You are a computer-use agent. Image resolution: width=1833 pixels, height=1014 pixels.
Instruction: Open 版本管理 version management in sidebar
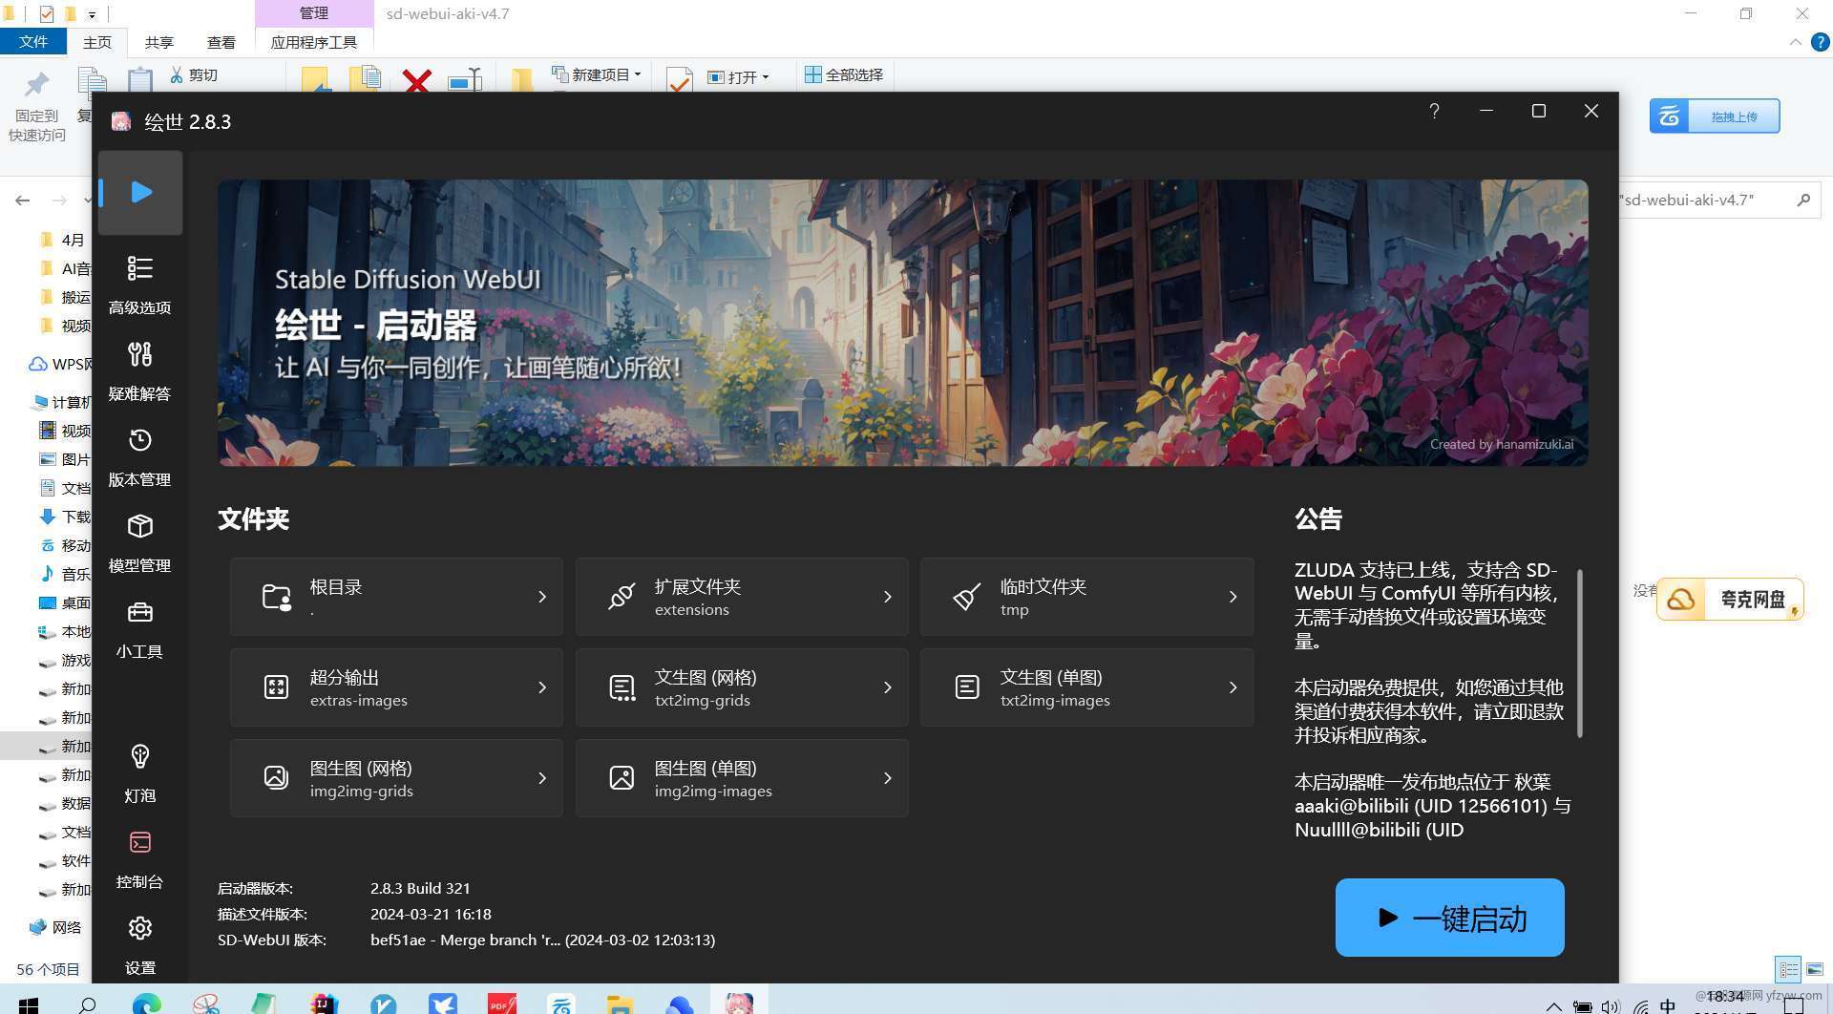(140, 456)
